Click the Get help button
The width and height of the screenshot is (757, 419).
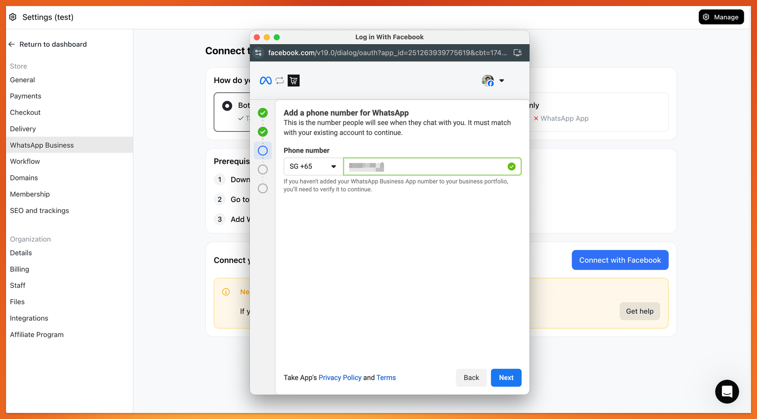point(640,311)
